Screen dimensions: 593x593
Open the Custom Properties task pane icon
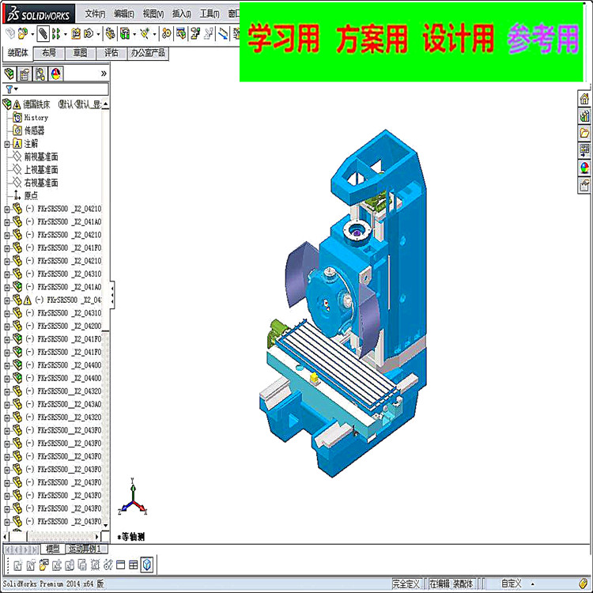[x=584, y=185]
